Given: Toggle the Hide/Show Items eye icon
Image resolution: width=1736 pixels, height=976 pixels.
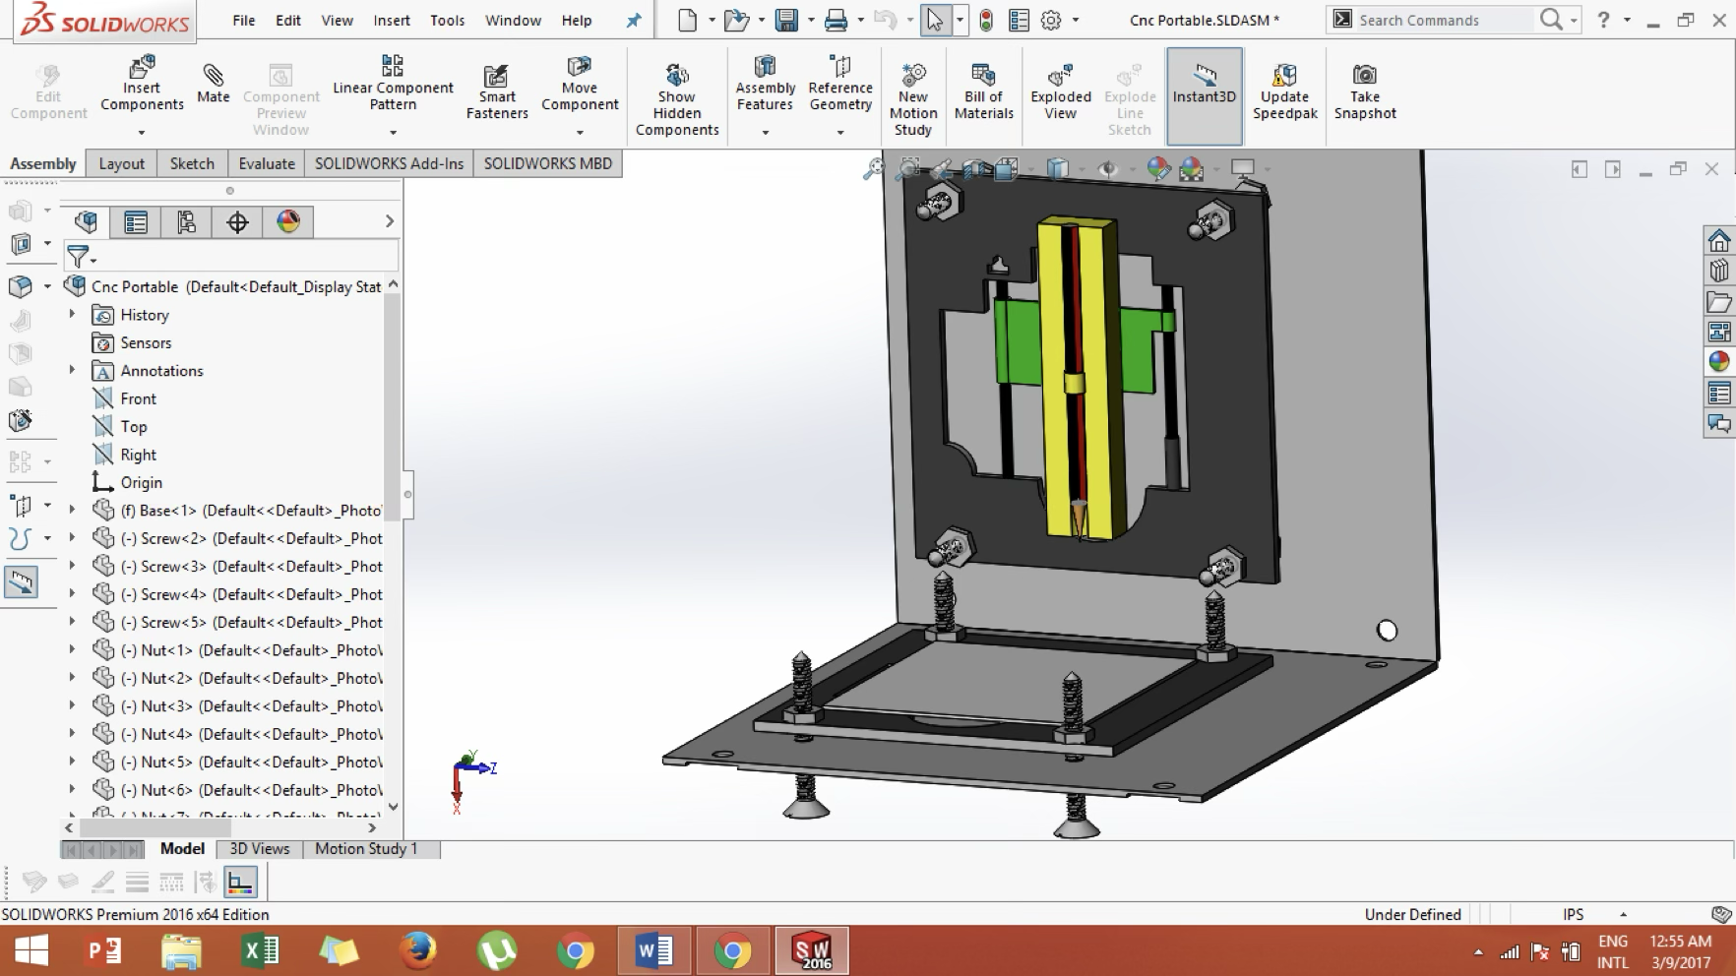Looking at the screenshot, I should [1110, 168].
